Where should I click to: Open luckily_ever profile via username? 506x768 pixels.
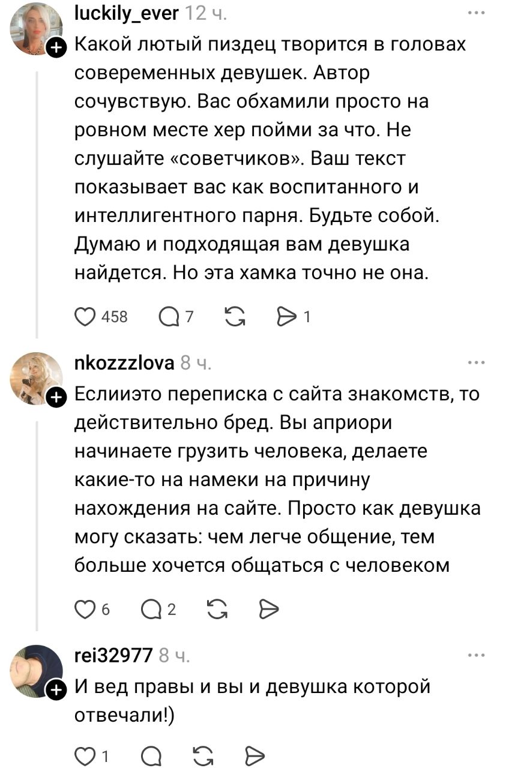(x=125, y=11)
